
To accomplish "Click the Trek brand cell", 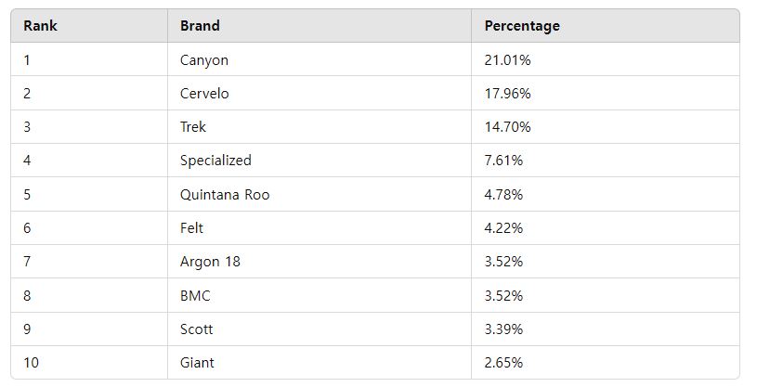I will click(195, 127).
